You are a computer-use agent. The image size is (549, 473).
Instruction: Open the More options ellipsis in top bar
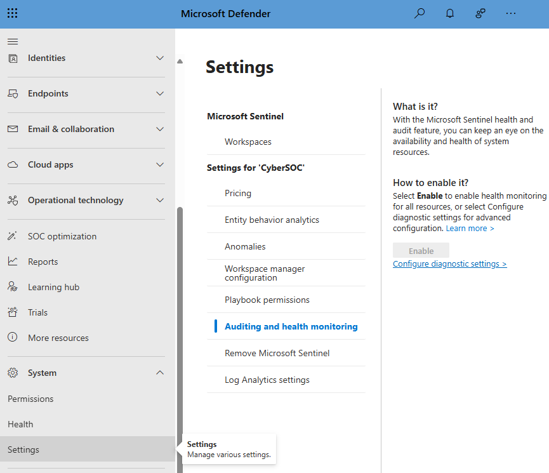point(511,13)
